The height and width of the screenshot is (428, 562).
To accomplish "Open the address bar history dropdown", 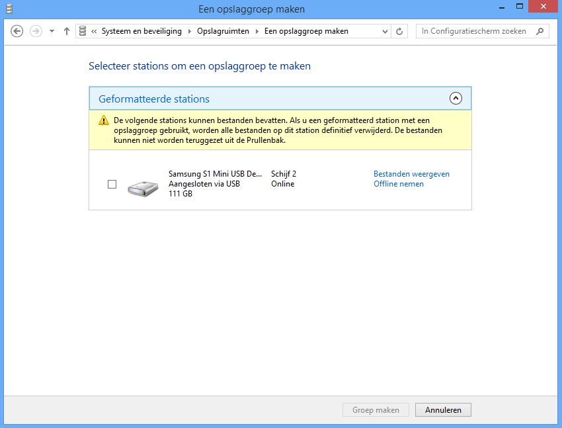I will (x=385, y=32).
